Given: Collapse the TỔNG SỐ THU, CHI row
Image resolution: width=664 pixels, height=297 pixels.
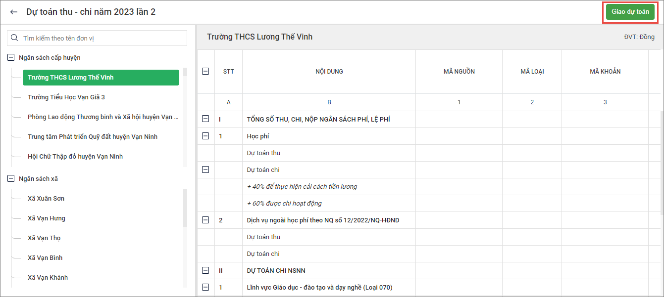Looking at the screenshot, I should click(206, 119).
